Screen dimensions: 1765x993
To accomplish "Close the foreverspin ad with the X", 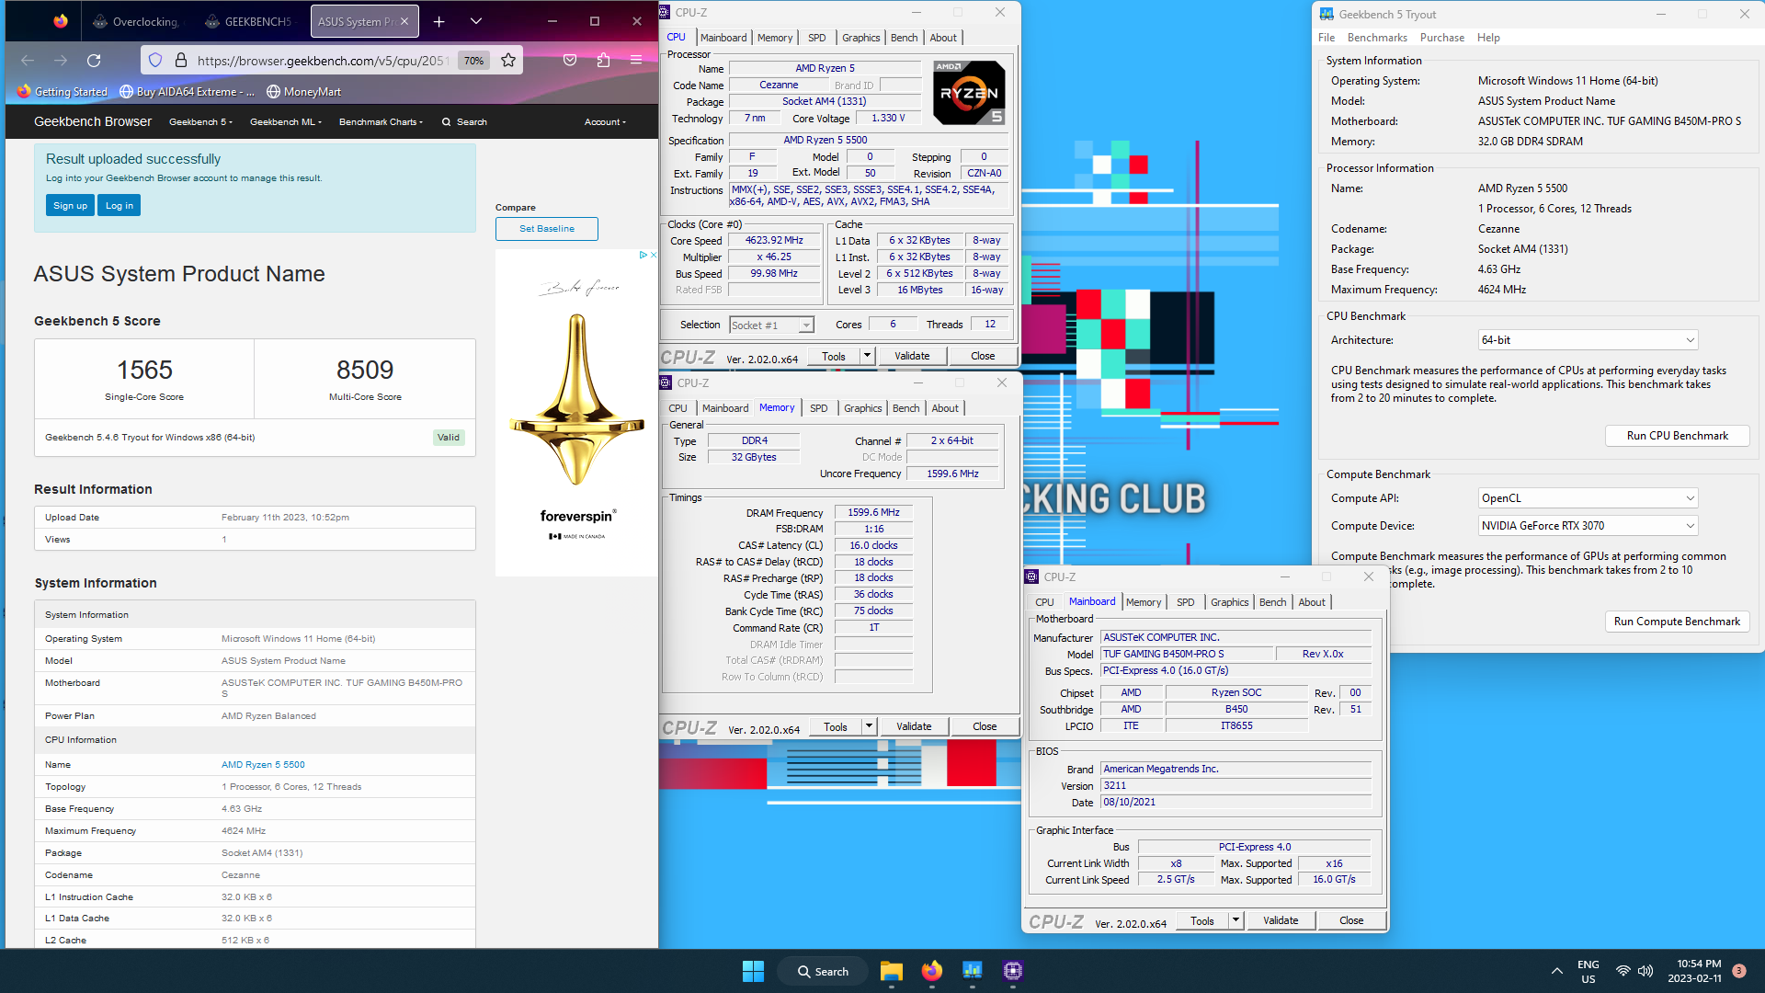I will click(654, 255).
